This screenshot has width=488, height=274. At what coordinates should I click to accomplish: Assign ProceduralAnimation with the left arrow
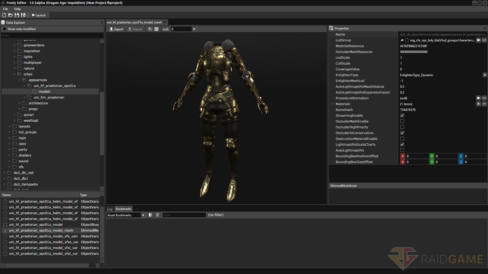[478, 98]
